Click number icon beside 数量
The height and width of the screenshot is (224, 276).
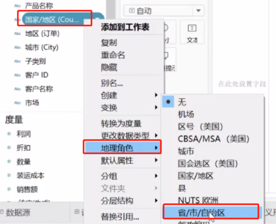click(x=9, y=162)
